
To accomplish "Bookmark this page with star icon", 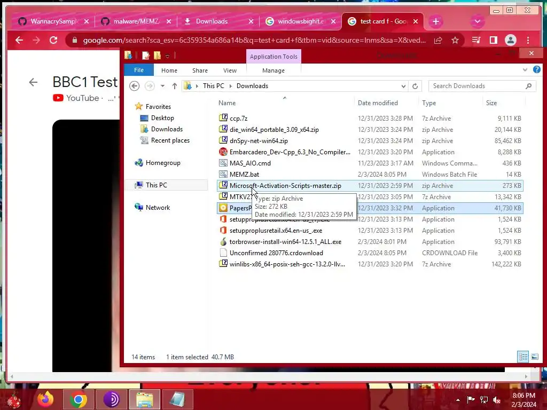I will click(455, 41).
